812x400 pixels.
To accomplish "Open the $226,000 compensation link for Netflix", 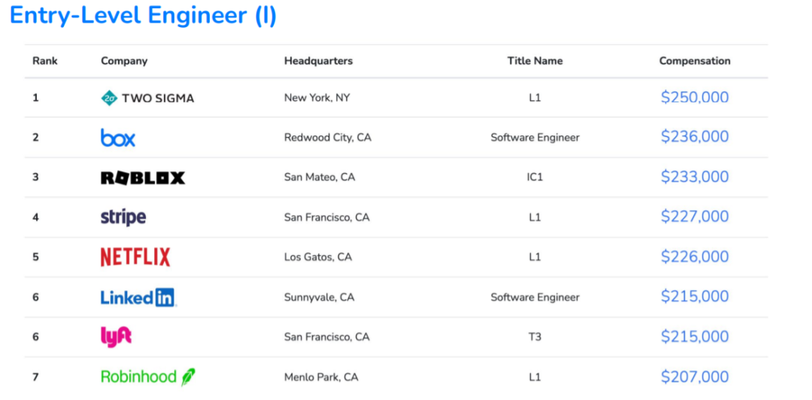I will tap(695, 256).
